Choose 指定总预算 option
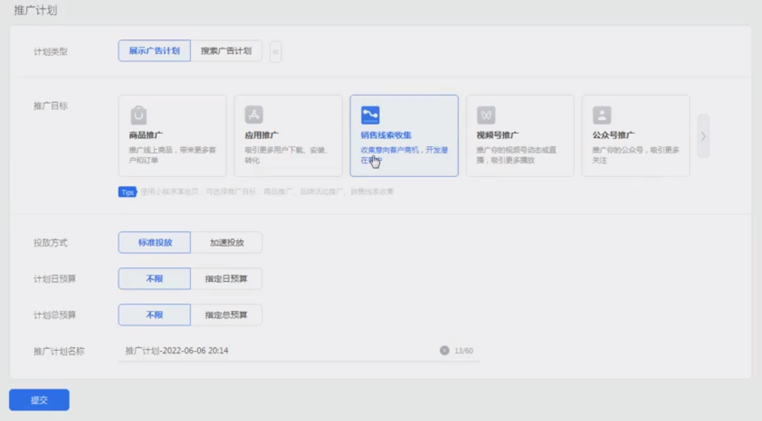762x421 pixels. click(x=226, y=315)
